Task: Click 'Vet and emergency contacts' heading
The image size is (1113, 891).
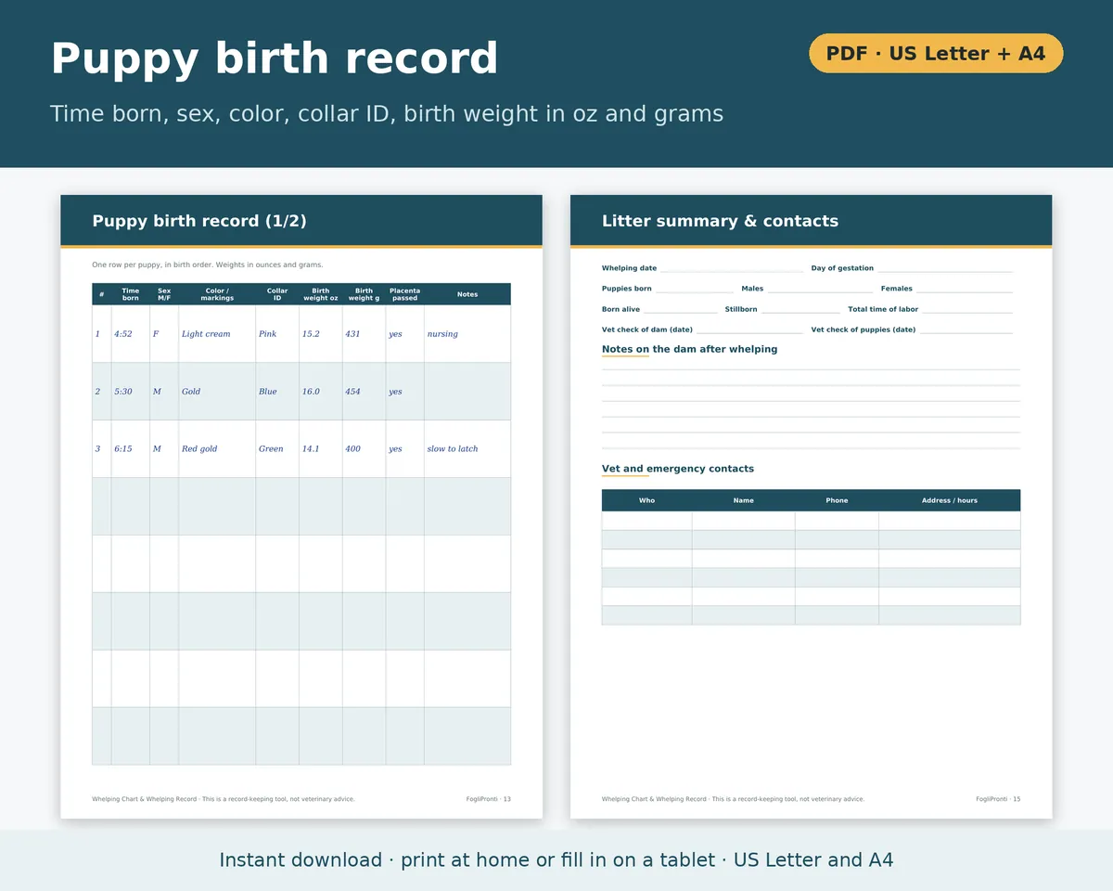Action: (x=678, y=469)
